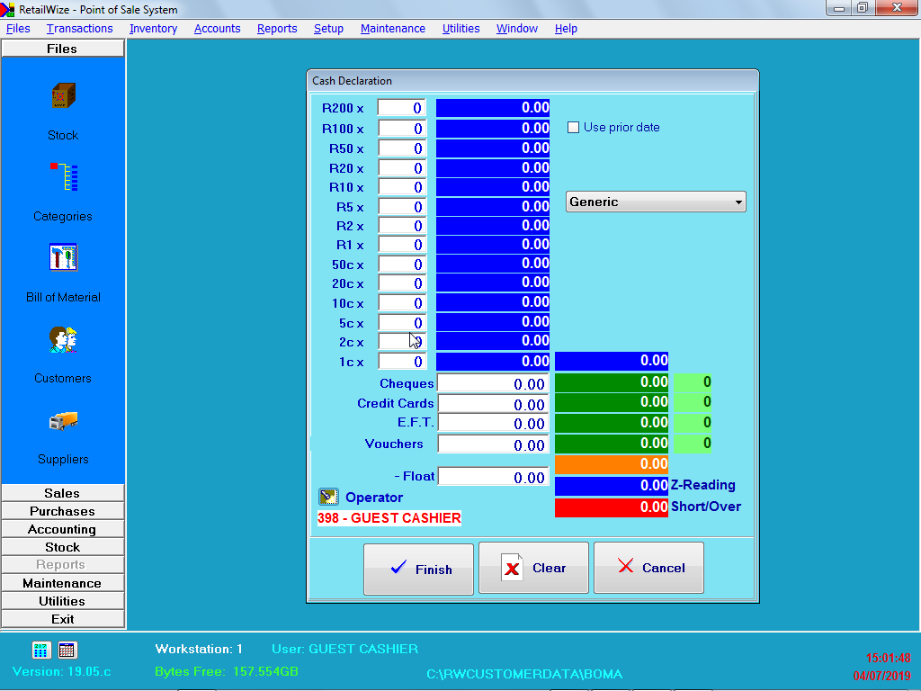Open the Stock icon in Files panel
Image resolution: width=921 pixels, height=691 pixels.
tap(63, 95)
